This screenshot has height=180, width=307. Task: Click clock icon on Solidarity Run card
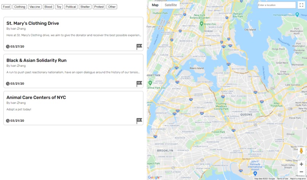coord(8,84)
